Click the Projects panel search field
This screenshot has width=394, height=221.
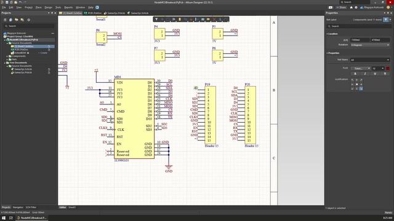[29, 26]
